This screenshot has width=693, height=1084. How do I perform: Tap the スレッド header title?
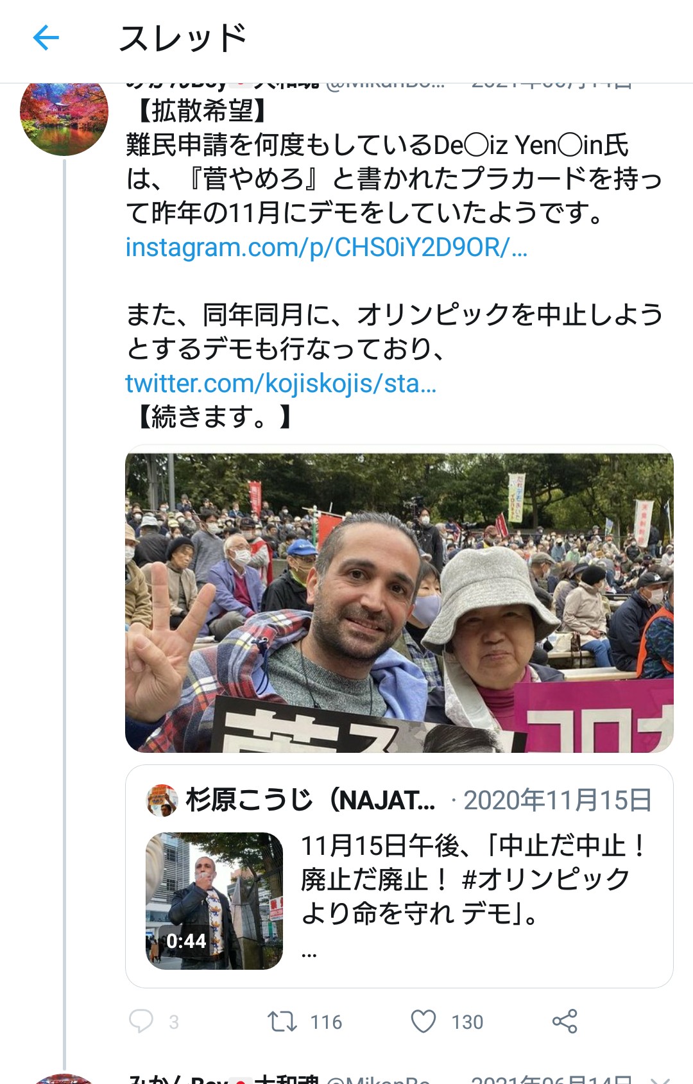[x=183, y=39]
